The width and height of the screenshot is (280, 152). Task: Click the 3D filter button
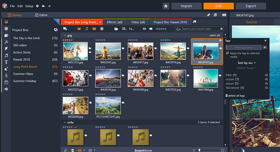point(144,29)
